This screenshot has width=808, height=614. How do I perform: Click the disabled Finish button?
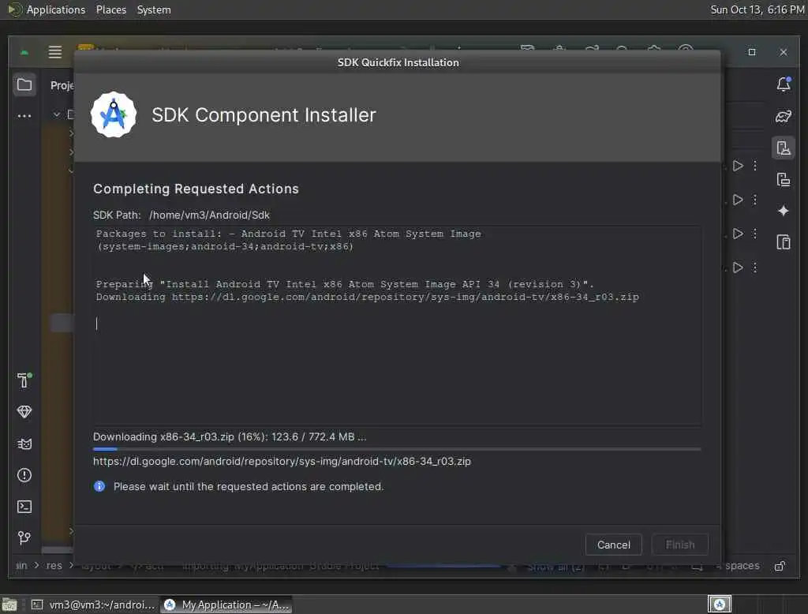679,545
